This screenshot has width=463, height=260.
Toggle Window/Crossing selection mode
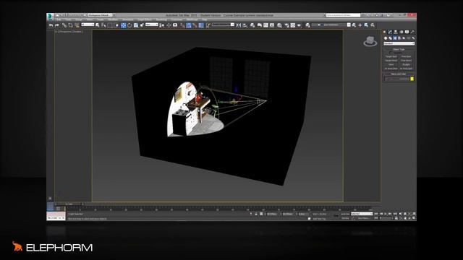(x=116, y=25)
